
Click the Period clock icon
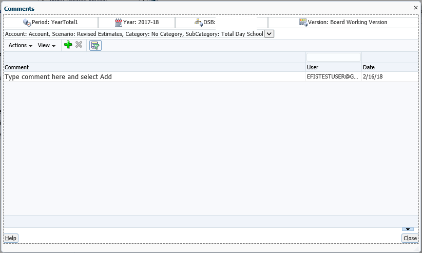click(x=27, y=23)
